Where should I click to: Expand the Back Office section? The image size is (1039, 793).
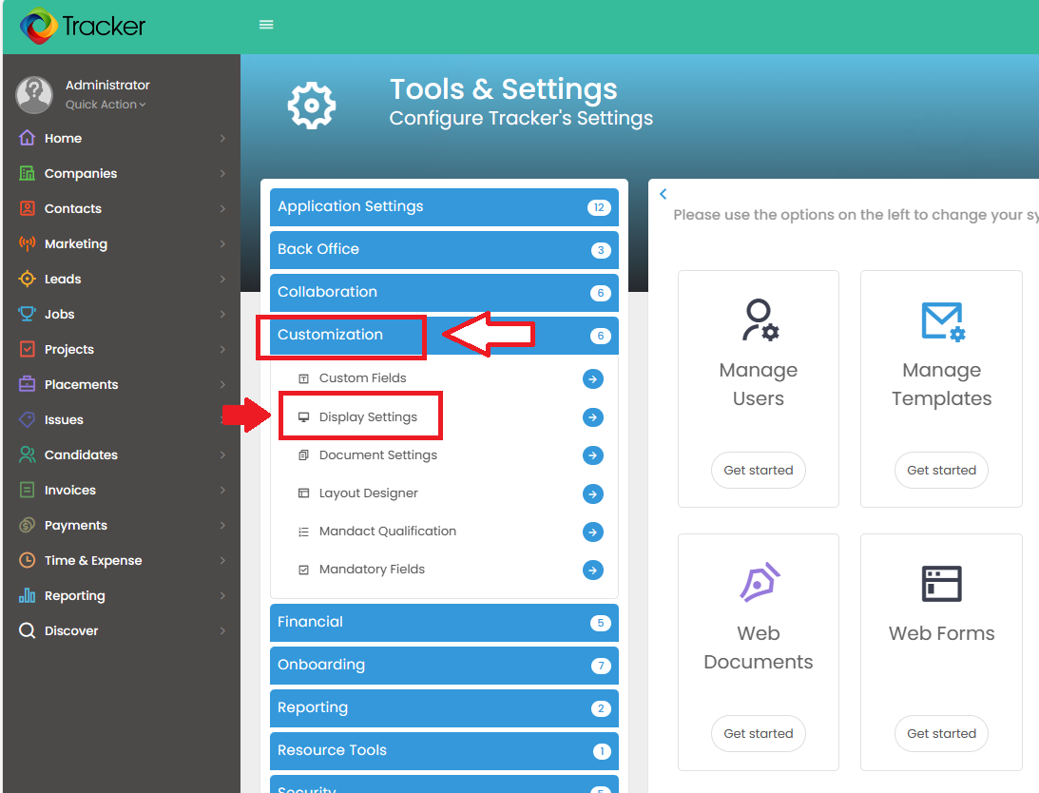(x=444, y=250)
